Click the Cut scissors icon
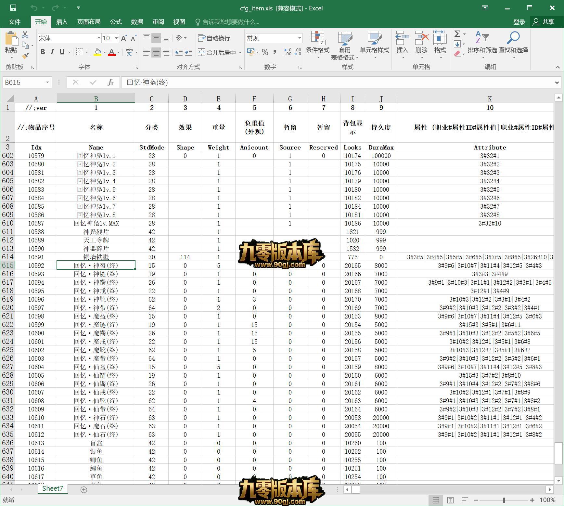The image size is (564, 506). click(x=25, y=34)
